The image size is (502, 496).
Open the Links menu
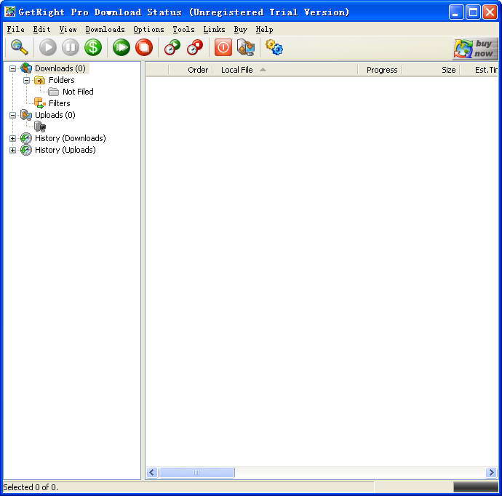click(214, 29)
